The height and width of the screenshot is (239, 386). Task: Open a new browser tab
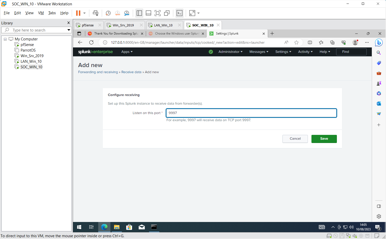pos(272,34)
